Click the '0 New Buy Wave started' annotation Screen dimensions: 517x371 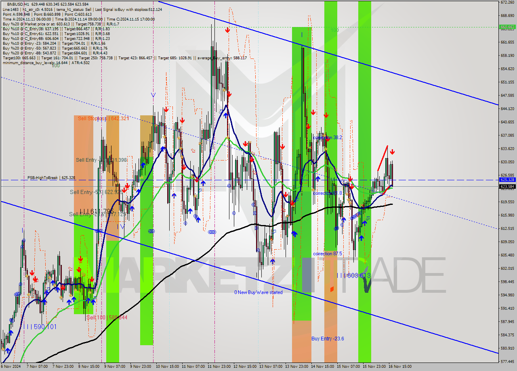258,292
